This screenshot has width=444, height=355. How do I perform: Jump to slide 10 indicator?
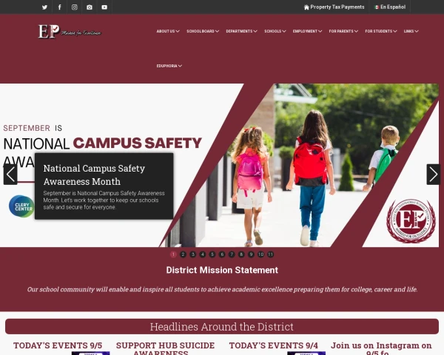260,254
